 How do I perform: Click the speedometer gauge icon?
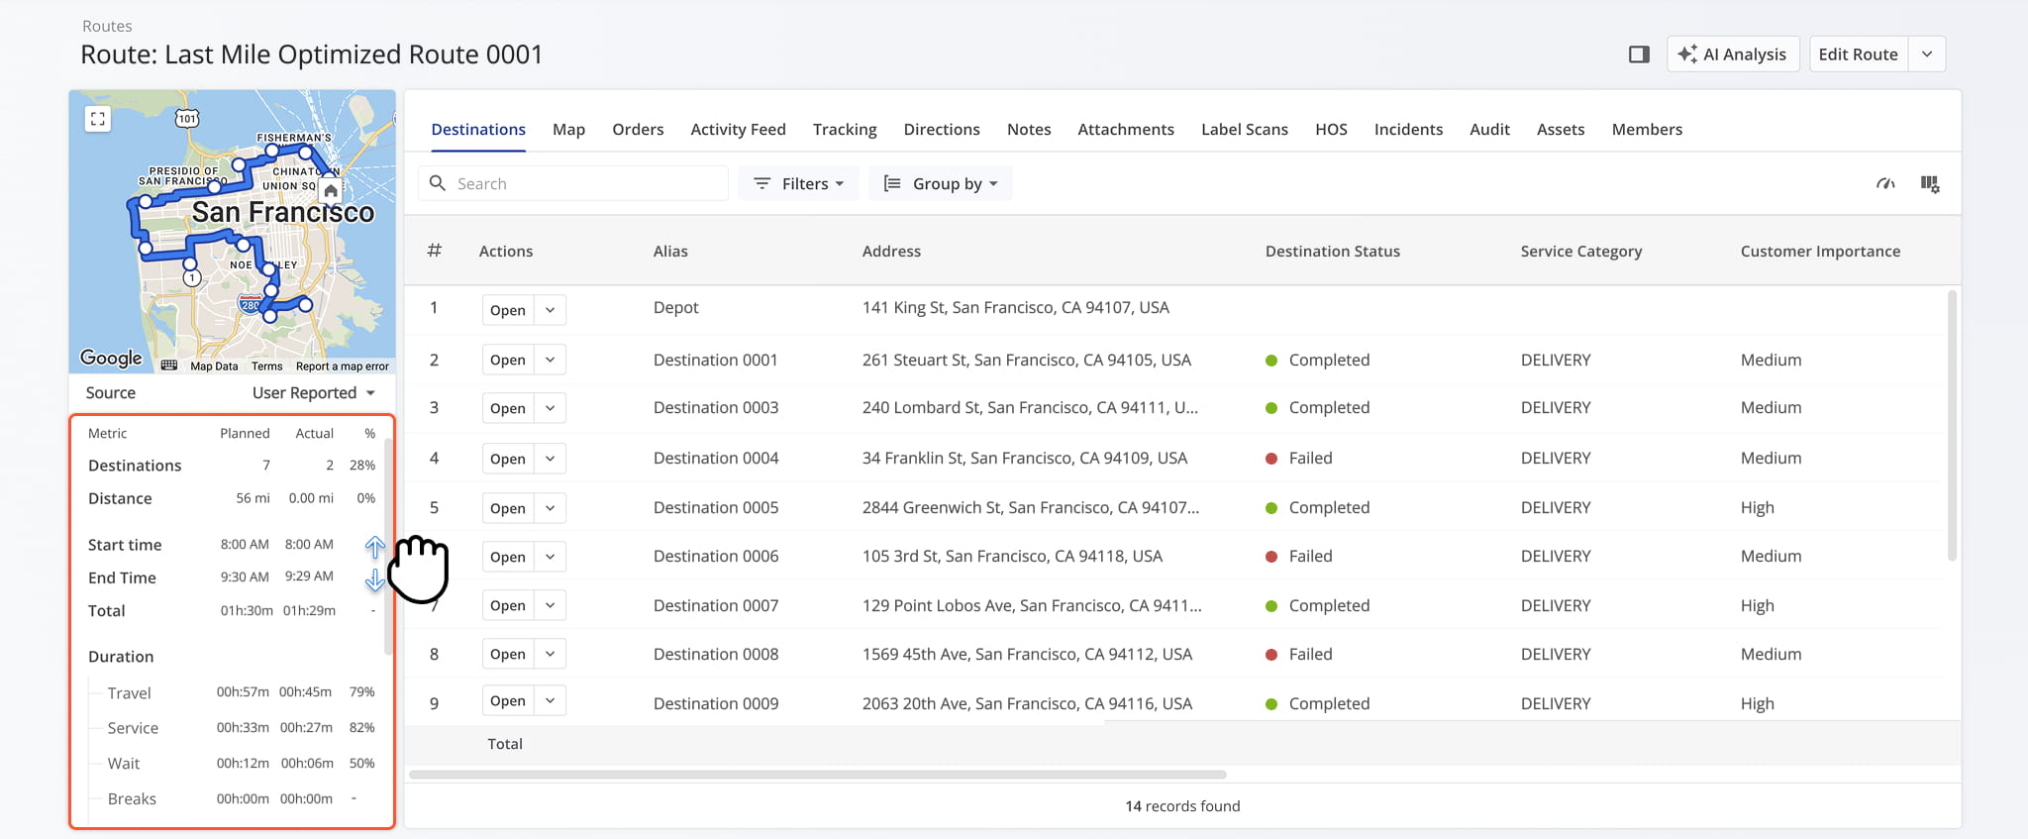pyautogui.click(x=1885, y=183)
